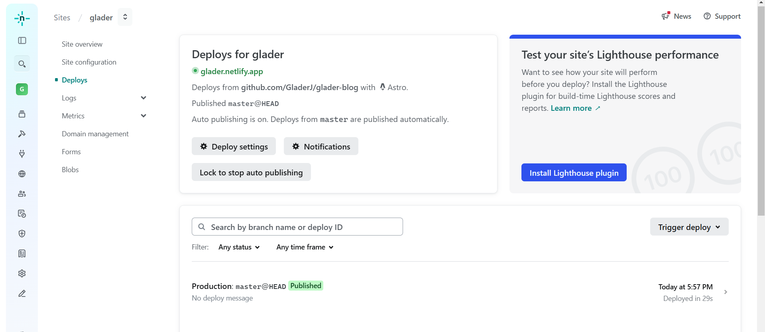Click Install Lighthouse plugin button
This screenshot has height=332, width=765.
pyautogui.click(x=574, y=173)
